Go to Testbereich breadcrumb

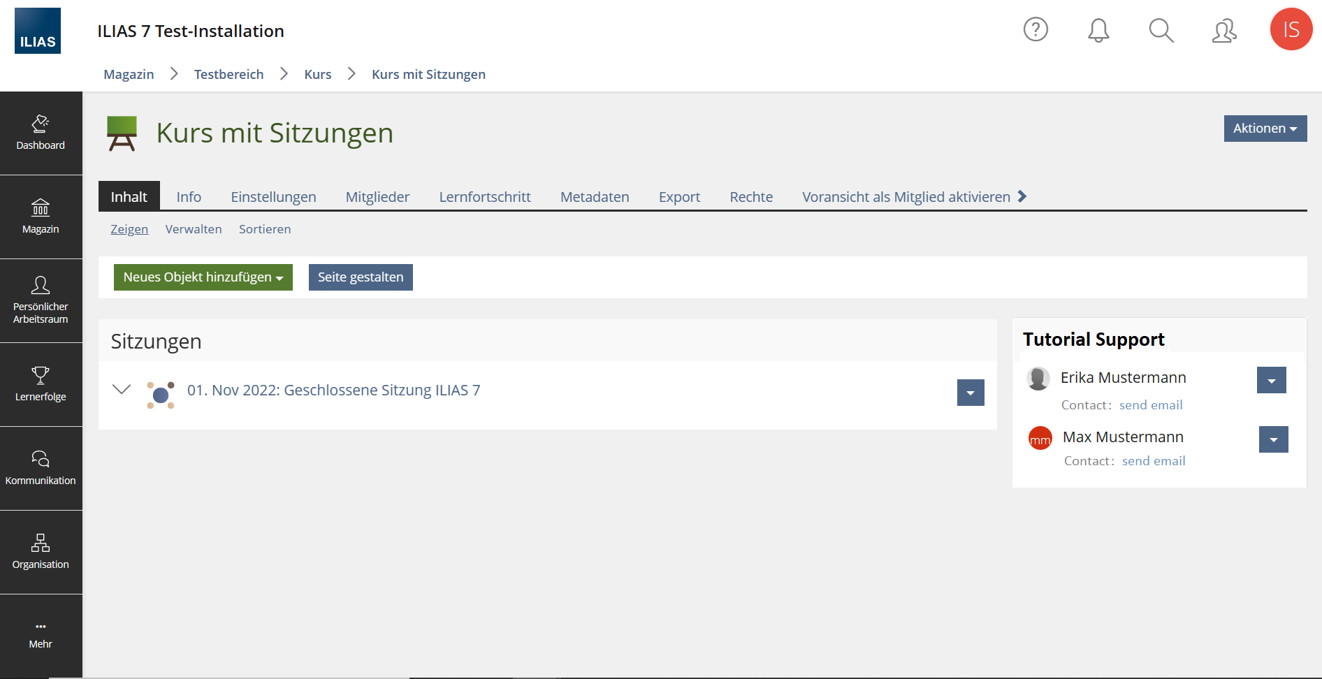[228, 74]
